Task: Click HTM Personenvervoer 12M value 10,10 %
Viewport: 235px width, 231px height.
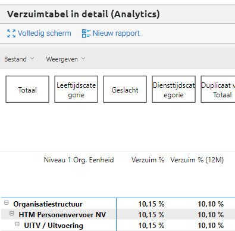Action: [x=211, y=215]
